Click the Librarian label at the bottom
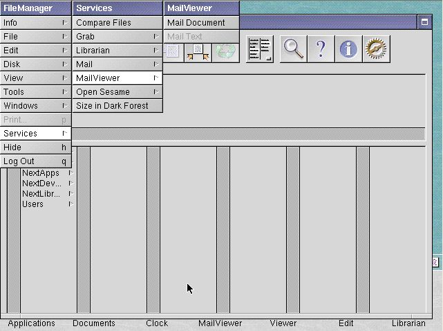The width and height of the screenshot is (443, 331). point(408,323)
